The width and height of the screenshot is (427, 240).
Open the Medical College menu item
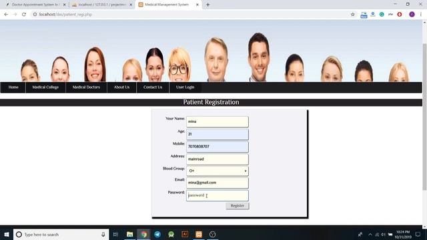45,87
